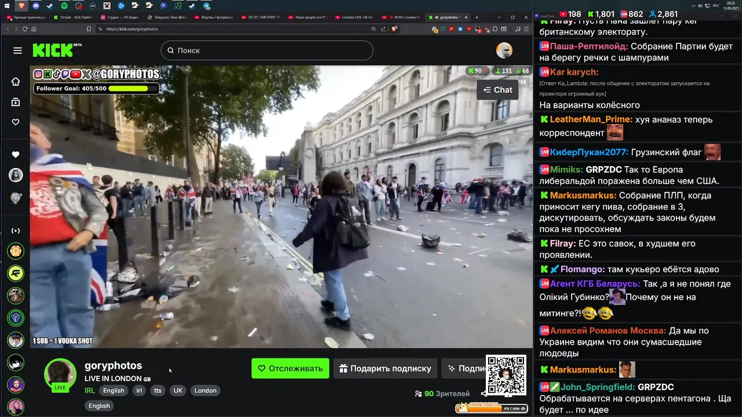This screenshot has width=742, height=417.
Task: Toggle the Chat panel button on video
Action: coord(498,90)
